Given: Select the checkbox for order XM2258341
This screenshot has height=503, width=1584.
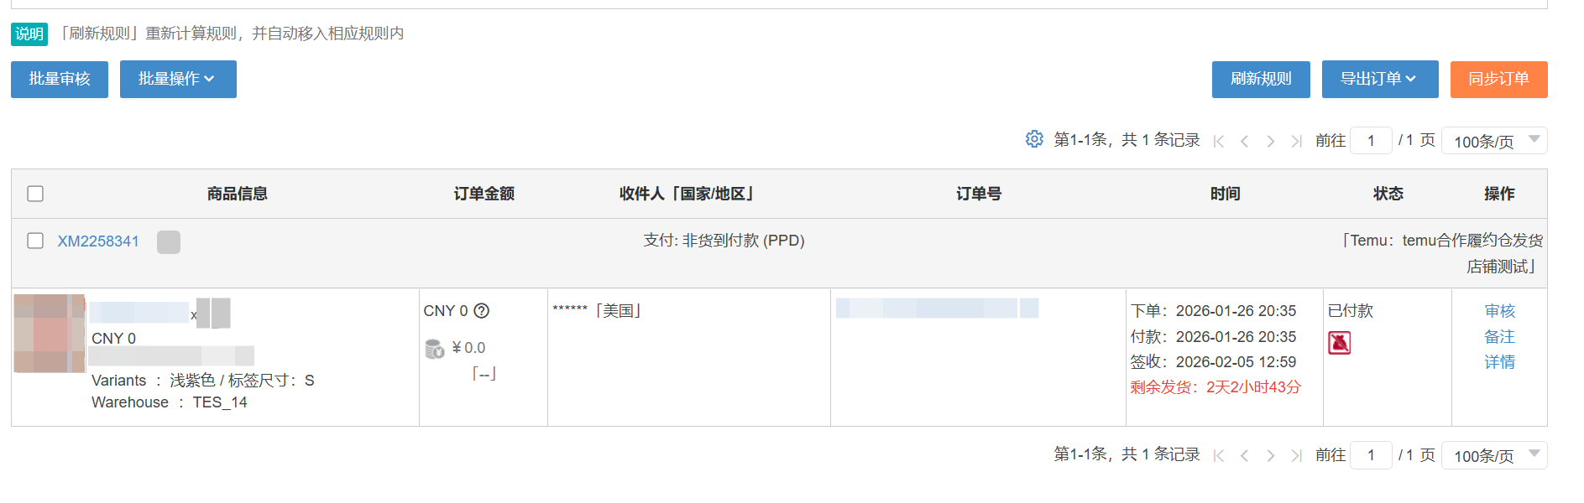Looking at the screenshot, I should pos(35,241).
